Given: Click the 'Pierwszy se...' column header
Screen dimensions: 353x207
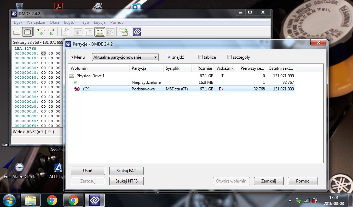Looking at the screenshot, I should [x=251, y=68].
